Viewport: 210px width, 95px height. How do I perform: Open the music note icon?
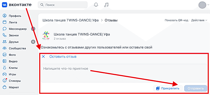point(106,5)
